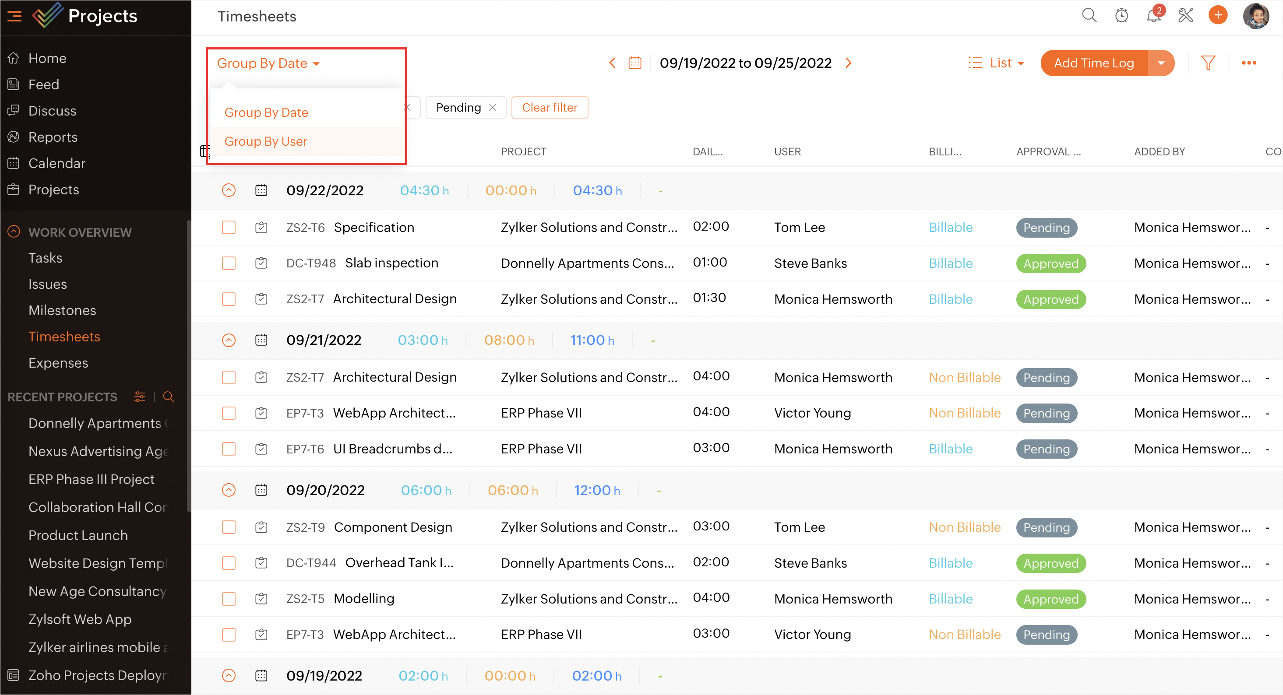Open the user profile avatar
The width and height of the screenshot is (1283, 695).
[1255, 16]
